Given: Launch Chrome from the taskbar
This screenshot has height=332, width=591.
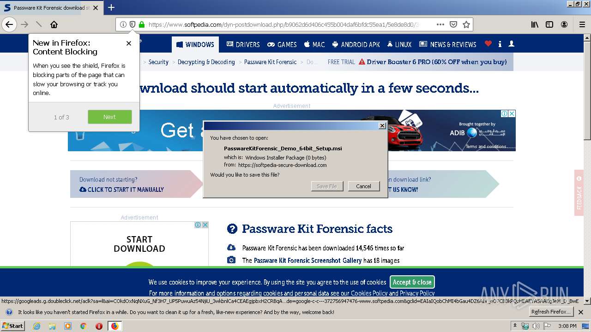Looking at the screenshot, I should (x=83, y=326).
